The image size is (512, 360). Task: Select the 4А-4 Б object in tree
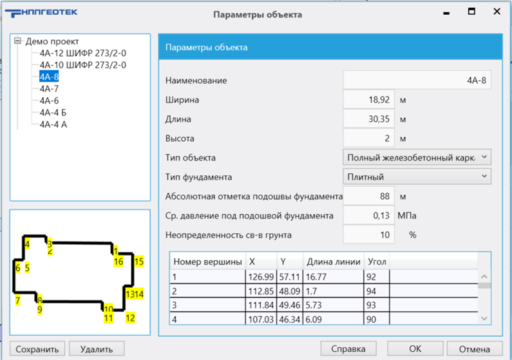[x=53, y=113]
